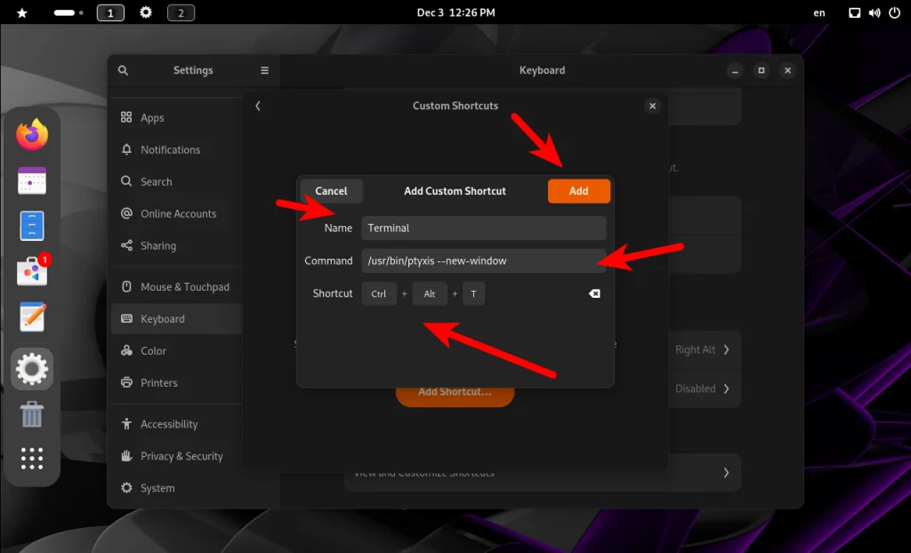Expand the Right Alt option row
This screenshot has height=553, width=911.
705,349
